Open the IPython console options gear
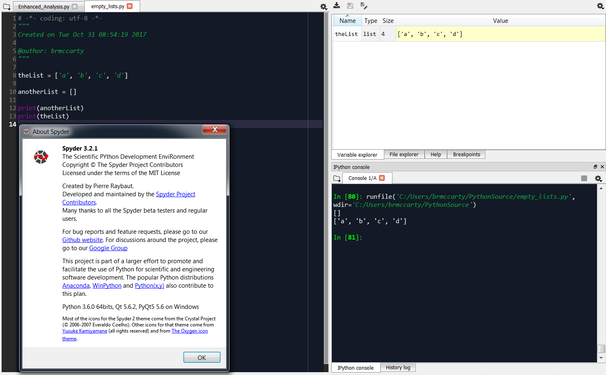Screen dimensions: 606x375 point(599,179)
